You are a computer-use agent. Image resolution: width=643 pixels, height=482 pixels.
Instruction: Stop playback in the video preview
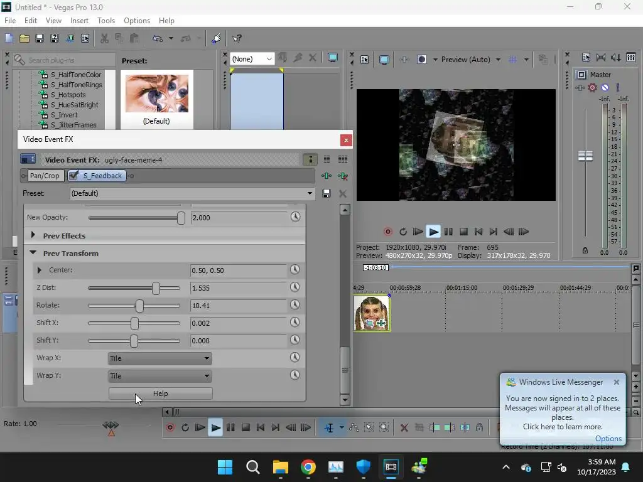tap(463, 232)
